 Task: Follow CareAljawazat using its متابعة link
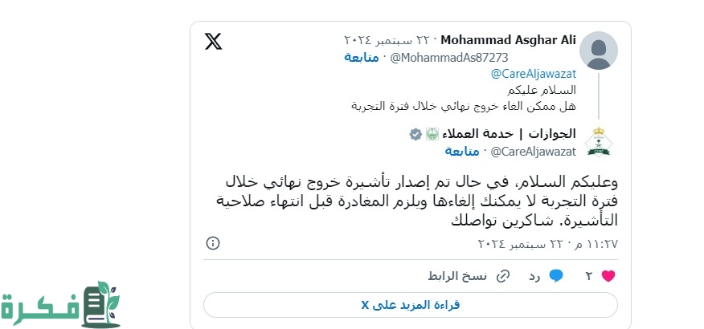461,151
